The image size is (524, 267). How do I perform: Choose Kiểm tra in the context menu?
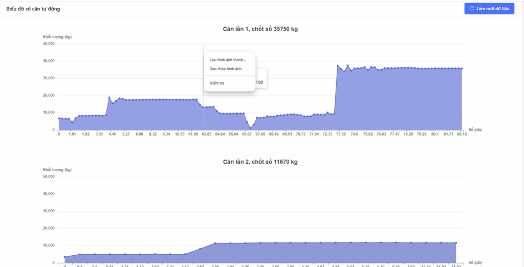pos(217,83)
